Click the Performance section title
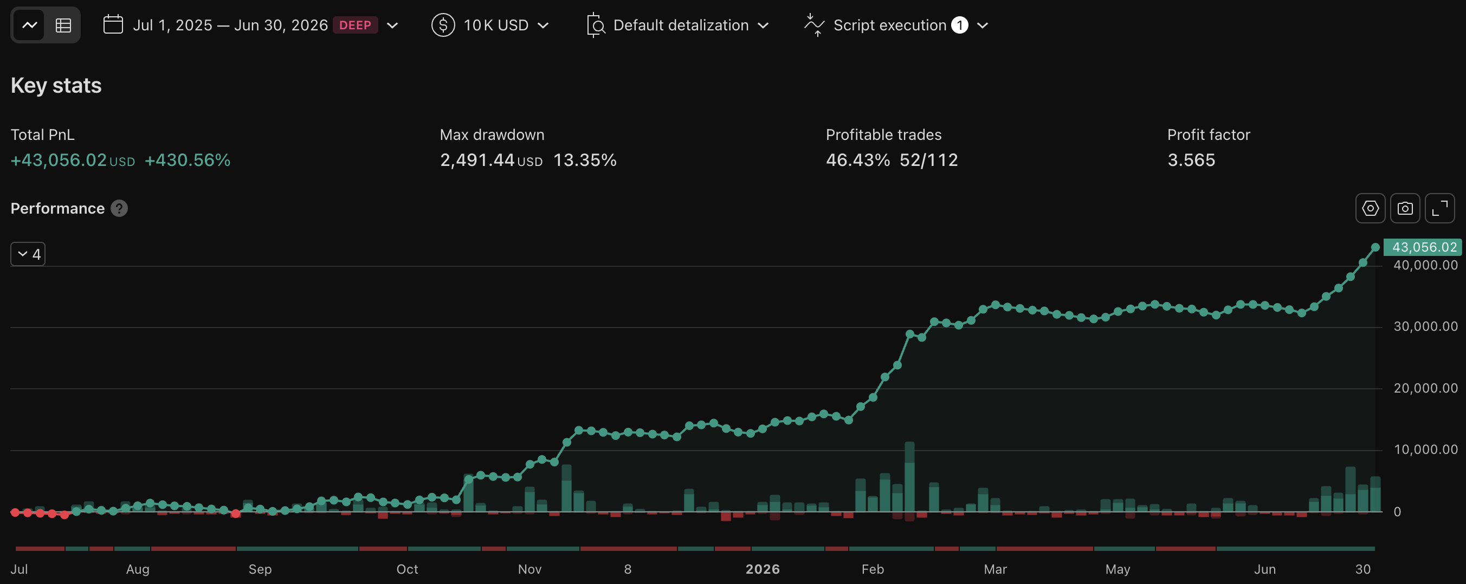The image size is (1466, 584). [x=57, y=208]
